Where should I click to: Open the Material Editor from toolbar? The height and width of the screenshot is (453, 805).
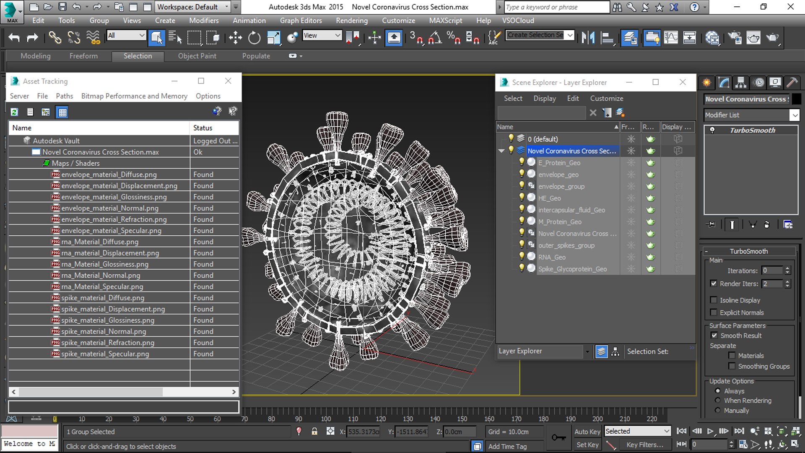click(712, 38)
